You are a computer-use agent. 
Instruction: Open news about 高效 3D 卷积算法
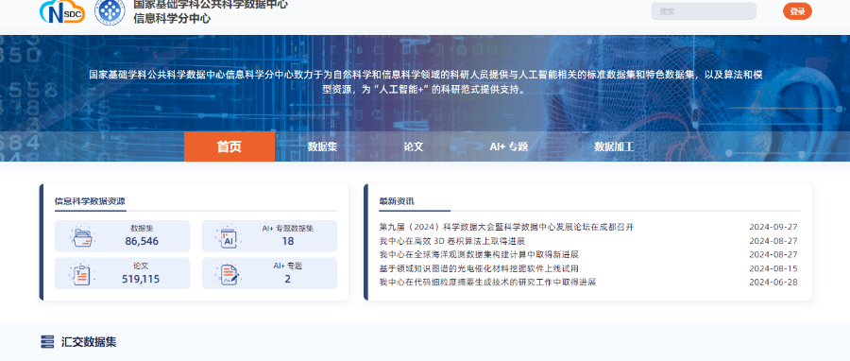pyautogui.click(x=452, y=241)
